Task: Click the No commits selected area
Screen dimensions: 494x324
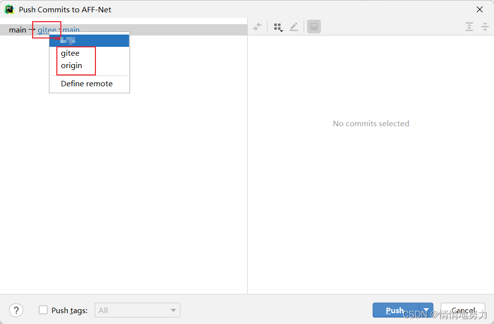Action: point(371,123)
